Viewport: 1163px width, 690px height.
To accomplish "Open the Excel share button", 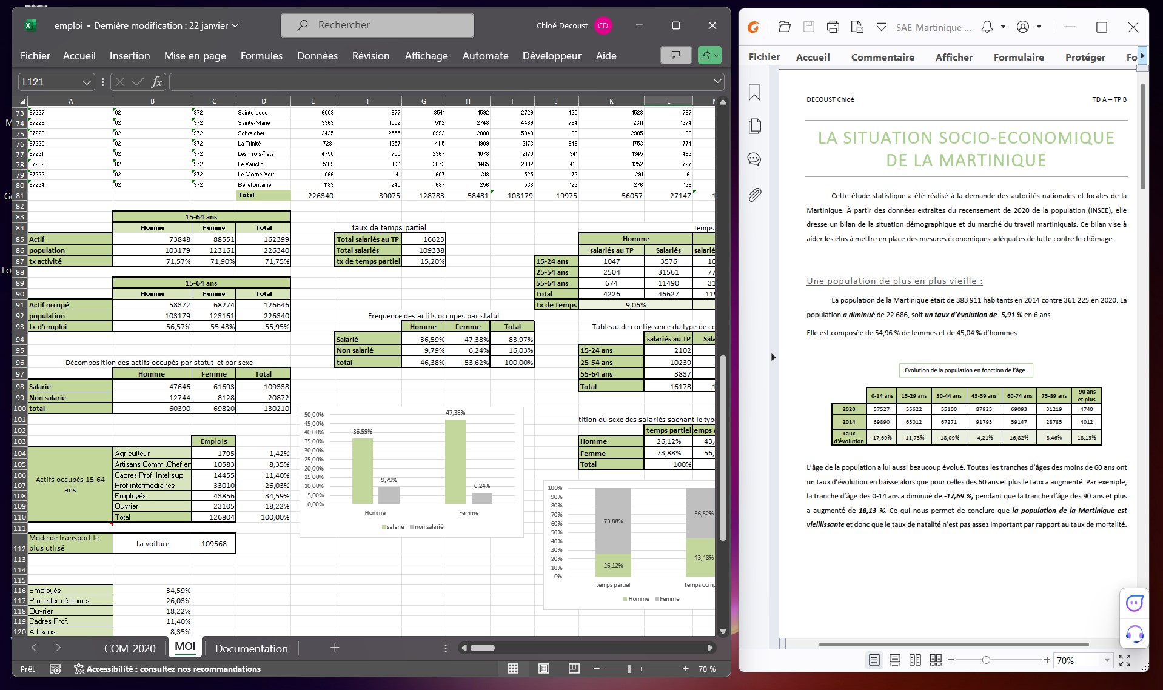I will tap(709, 55).
